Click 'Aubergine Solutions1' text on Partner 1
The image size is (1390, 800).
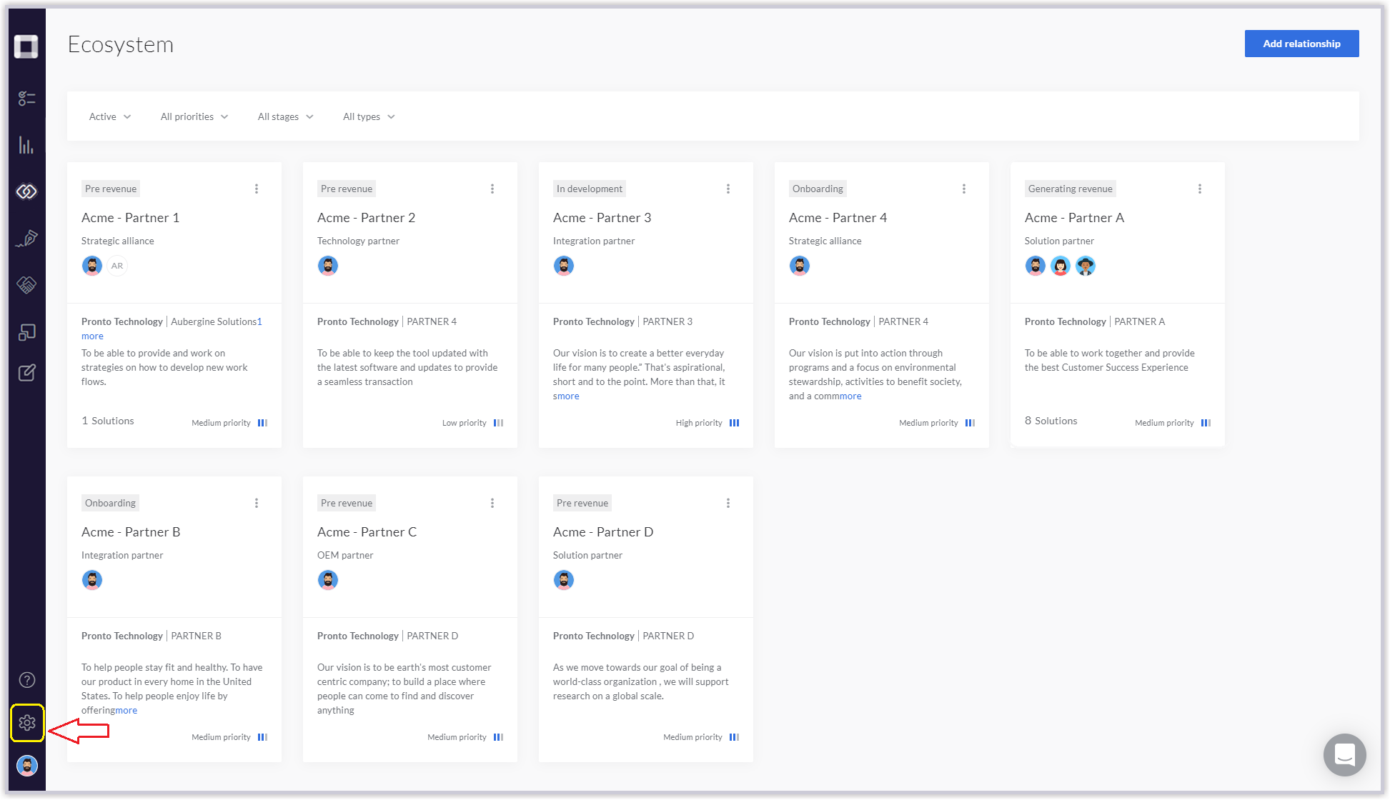pos(217,321)
